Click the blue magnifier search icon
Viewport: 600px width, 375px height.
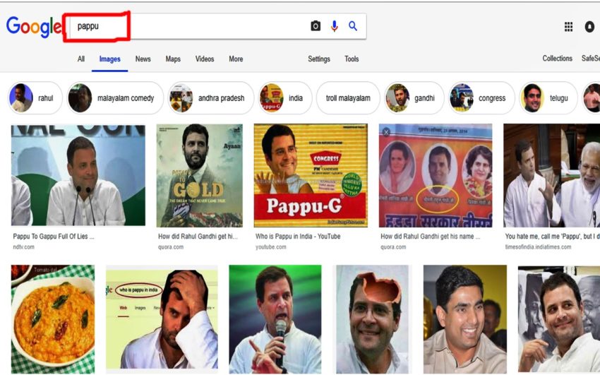pos(353,26)
